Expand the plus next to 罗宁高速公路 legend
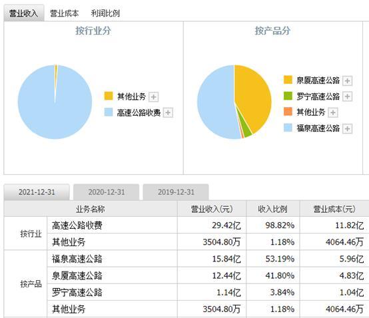Screen dimensions: 369x318 tap(347, 96)
